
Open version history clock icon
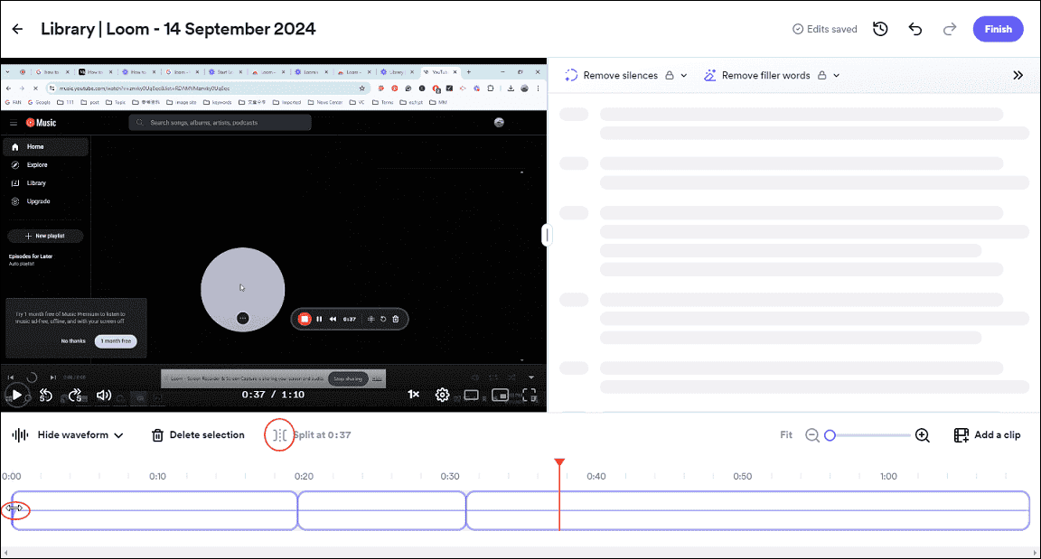tap(880, 29)
